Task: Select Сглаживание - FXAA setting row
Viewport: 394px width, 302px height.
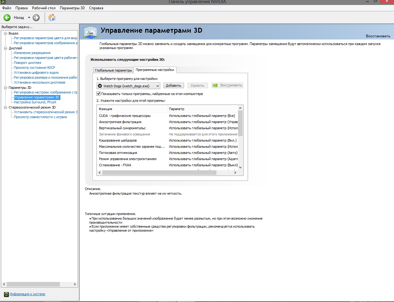Action: (168, 165)
